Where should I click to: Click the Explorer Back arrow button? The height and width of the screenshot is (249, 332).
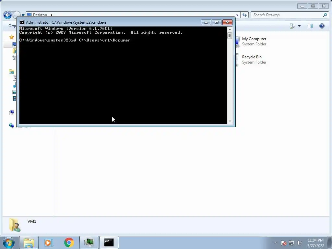click(x=7, y=15)
